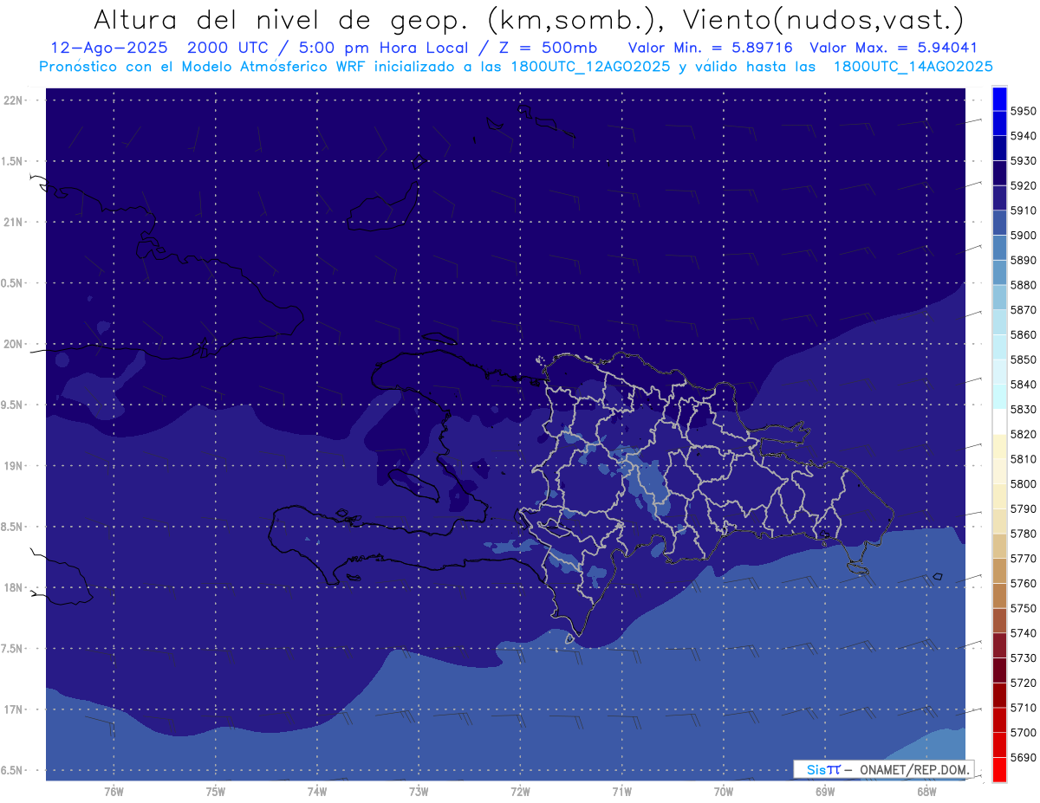The width and height of the screenshot is (1040, 803).
Task: Click the '19N' latitude axis label
Action: 15,466
